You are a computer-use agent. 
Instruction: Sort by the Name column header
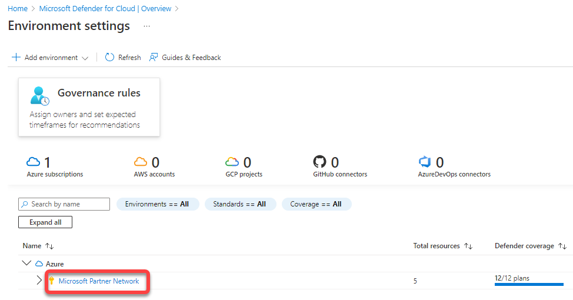tap(32, 246)
